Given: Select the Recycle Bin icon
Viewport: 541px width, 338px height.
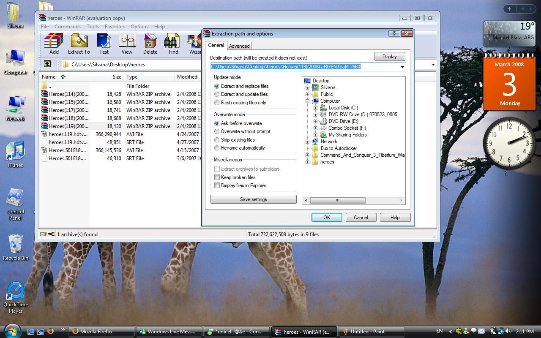Looking at the screenshot, I should coord(16,247).
